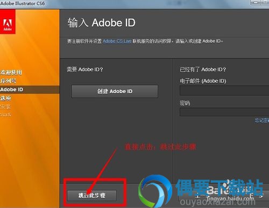269x208 pixels.
Task: Focus the 电子邮件 (Adobe ID) email field
Action: [x=224, y=90]
